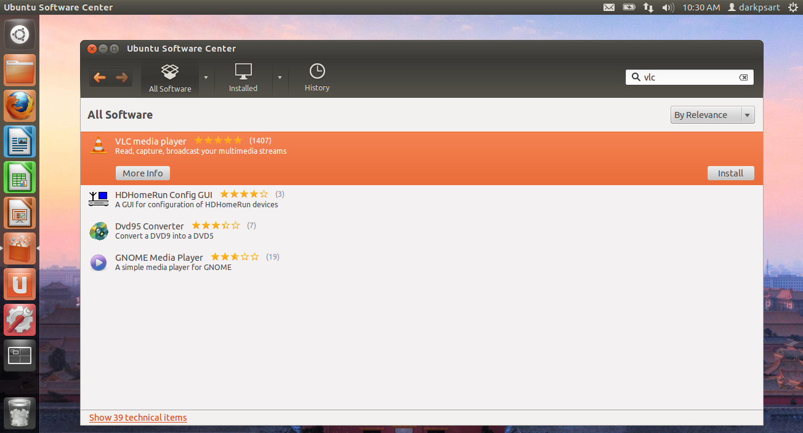Open System Settings wrench-gear icon
The height and width of the screenshot is (433, 803).
[20, 320]
